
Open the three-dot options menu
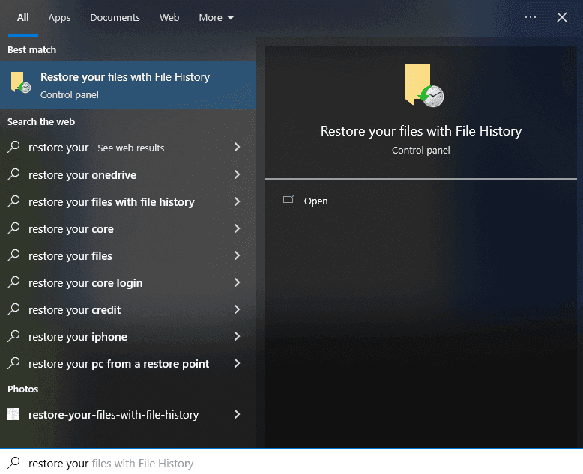(x=531, y=17)
